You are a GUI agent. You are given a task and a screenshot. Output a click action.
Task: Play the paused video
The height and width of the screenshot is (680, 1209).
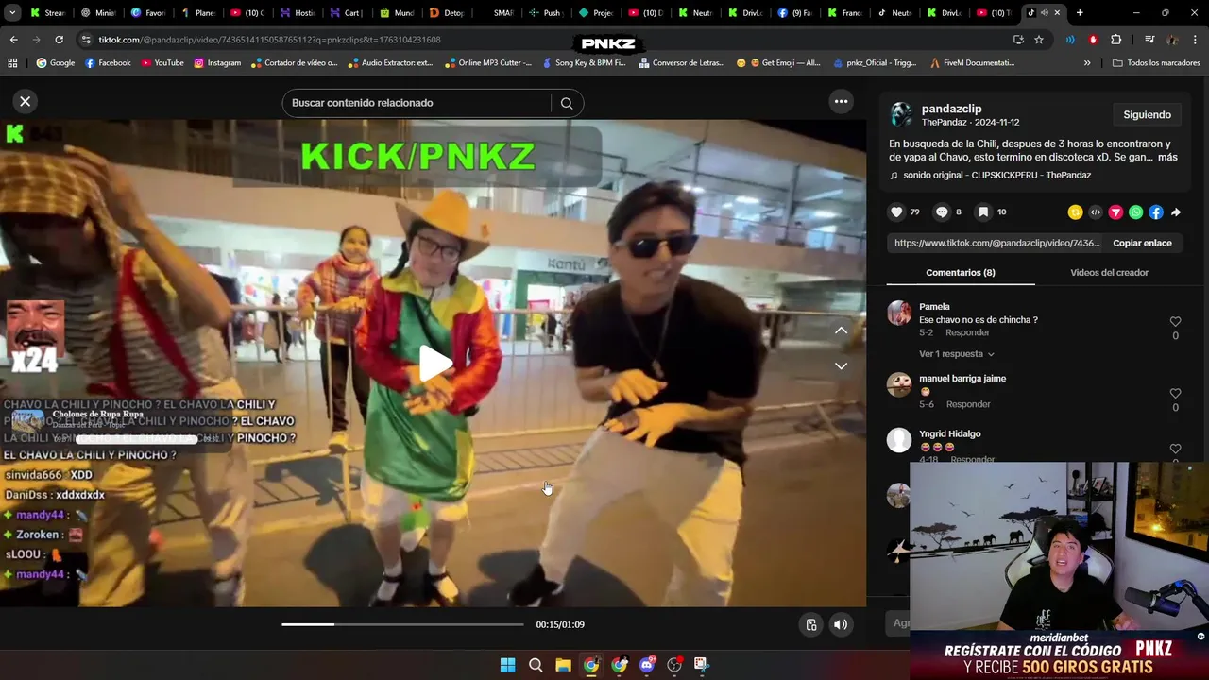(434, 364)
